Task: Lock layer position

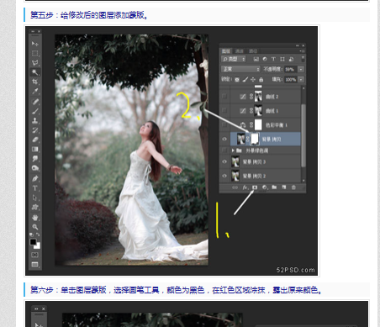Action: coord(253,80)
